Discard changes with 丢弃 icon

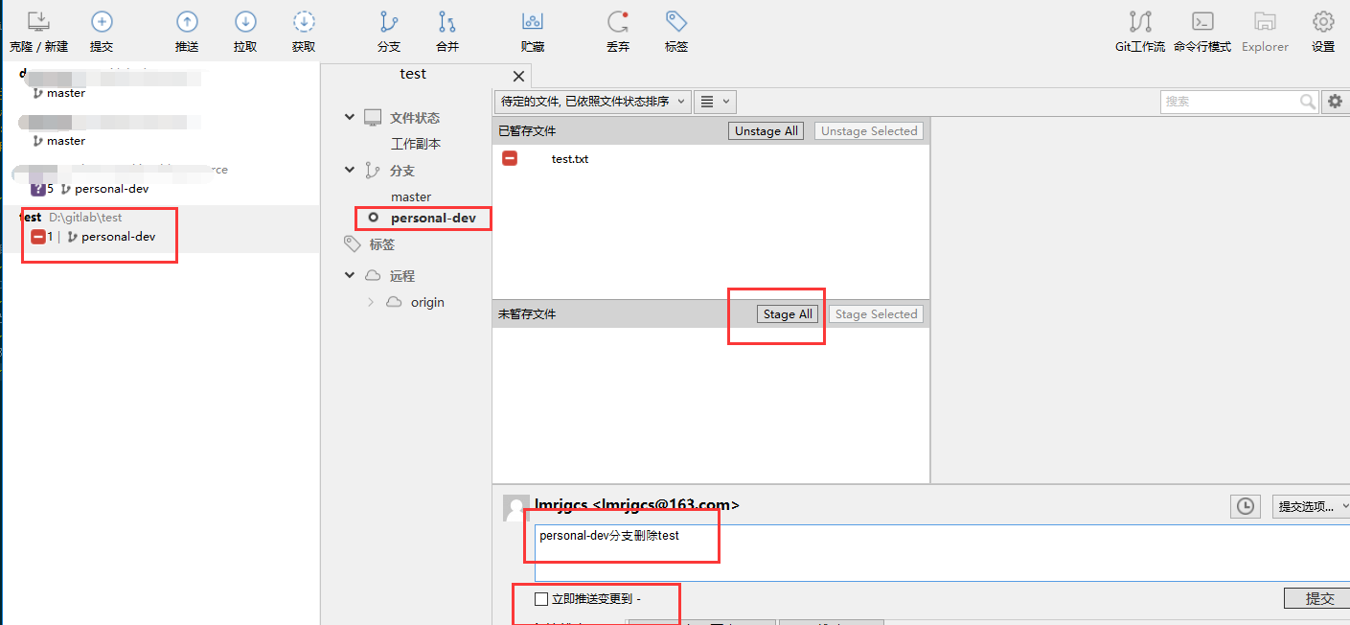[618, 23]
